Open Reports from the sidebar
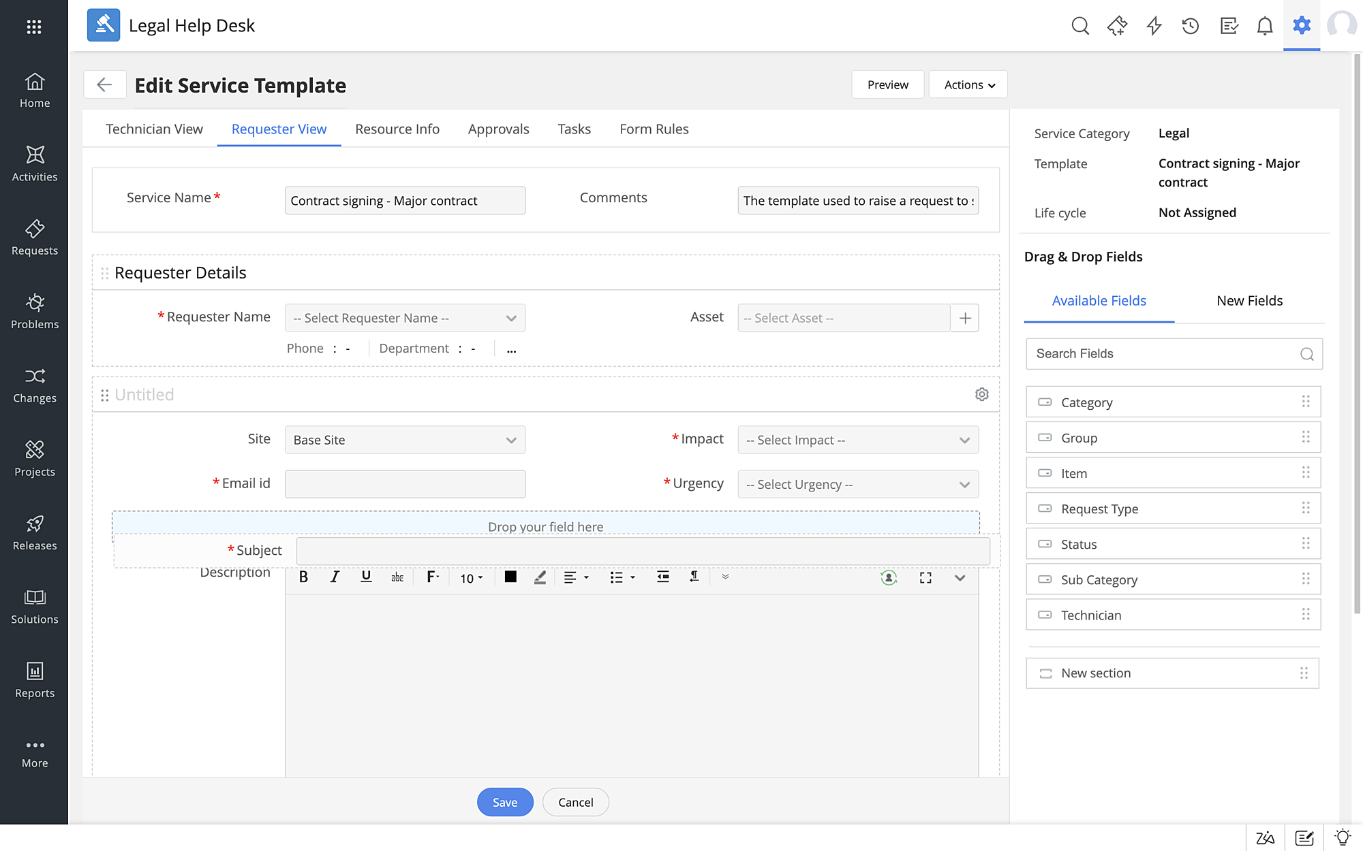1363x851 pixels. click(x=34, y=679)
